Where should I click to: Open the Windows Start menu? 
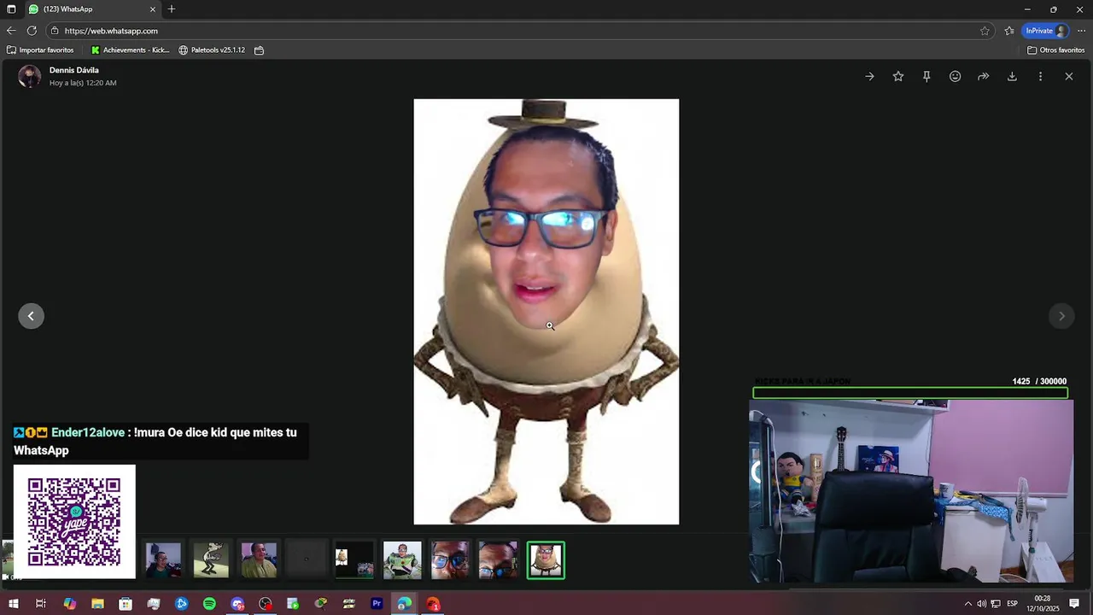pos(13,604)
